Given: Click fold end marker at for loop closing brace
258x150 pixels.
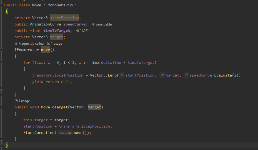Looking at the screenshot, I should click(1, 88).
